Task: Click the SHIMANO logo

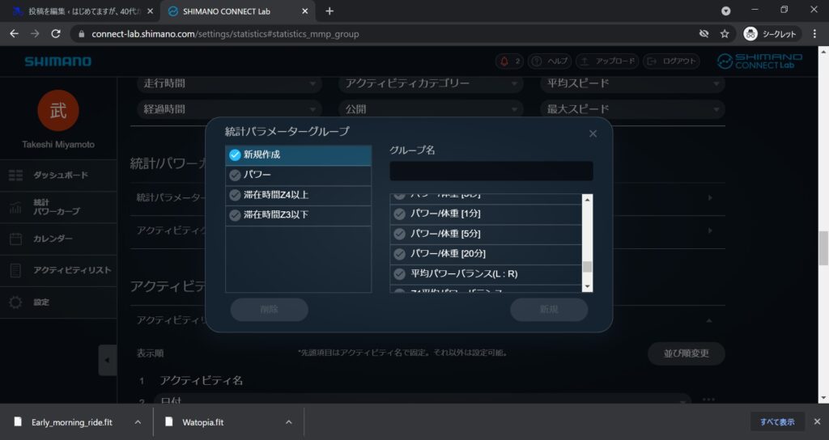Action: click(57, 61)
